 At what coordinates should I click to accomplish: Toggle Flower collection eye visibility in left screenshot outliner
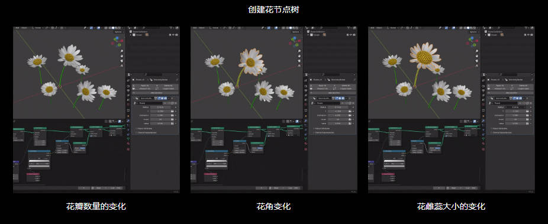[173, 35]
